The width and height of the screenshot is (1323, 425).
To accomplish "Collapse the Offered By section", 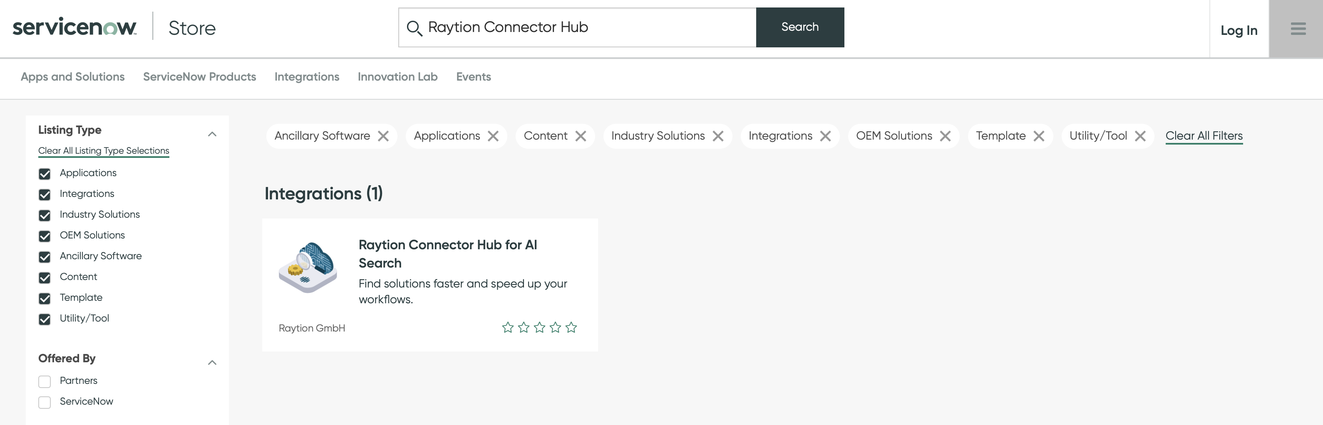I will (x=212, y=362).
